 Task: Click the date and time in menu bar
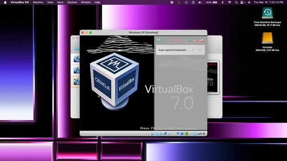pyautogui.click(x=269, y=2)
